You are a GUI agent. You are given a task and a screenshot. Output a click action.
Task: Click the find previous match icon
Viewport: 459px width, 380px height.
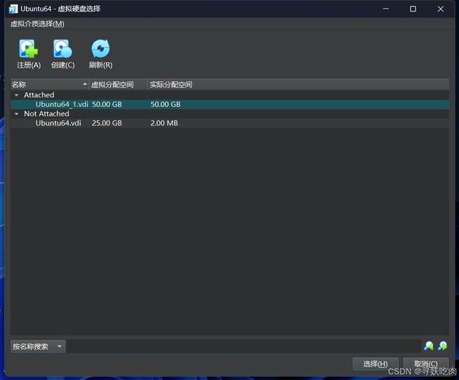(429, 347)
